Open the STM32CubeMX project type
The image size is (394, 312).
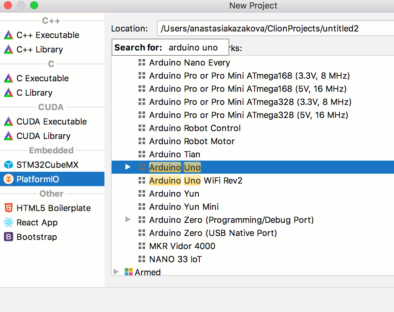52,165
